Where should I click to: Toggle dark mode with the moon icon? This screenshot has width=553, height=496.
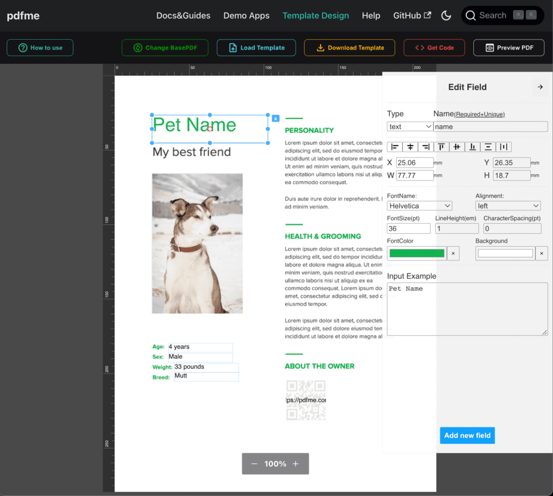tap(446, 15)
